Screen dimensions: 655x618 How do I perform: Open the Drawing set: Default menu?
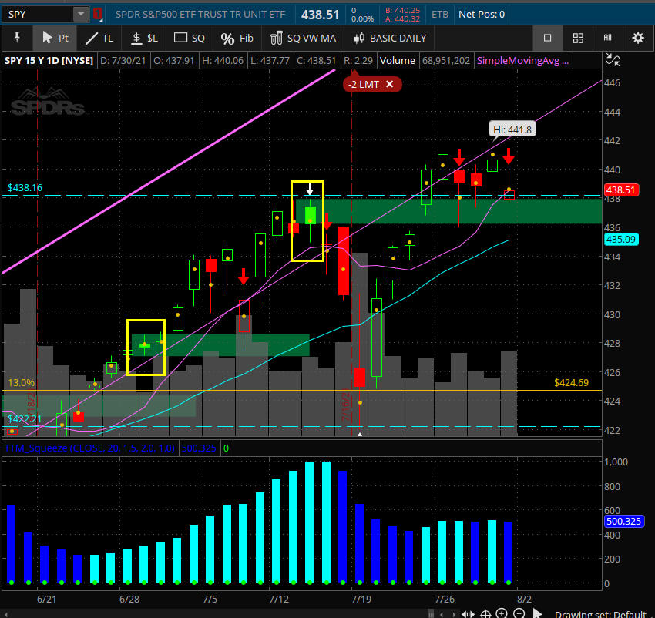pos(608,613)
